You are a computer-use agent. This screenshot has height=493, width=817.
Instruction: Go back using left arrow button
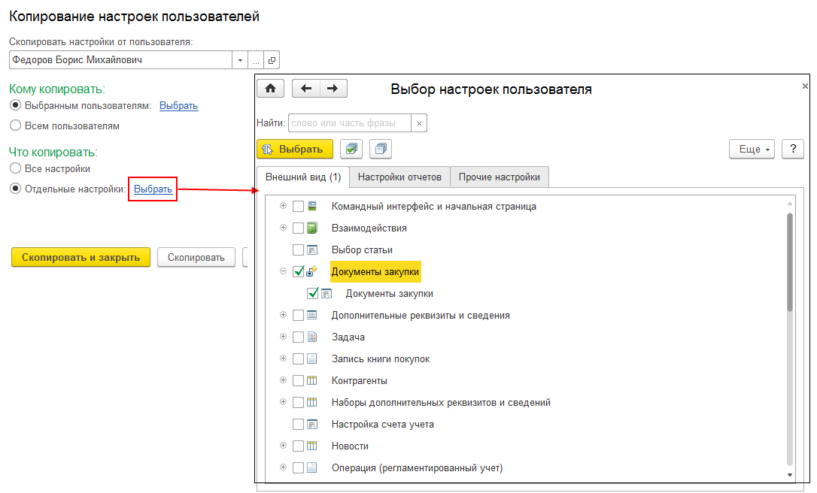coord(305,89)
